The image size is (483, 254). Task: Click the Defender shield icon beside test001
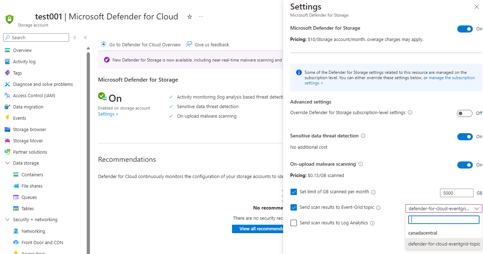pos(10,19)
